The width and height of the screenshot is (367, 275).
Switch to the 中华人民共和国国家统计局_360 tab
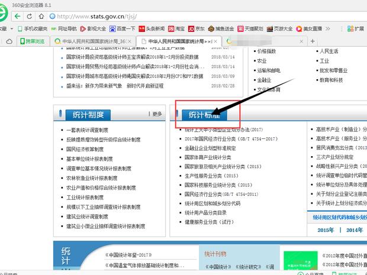[x=93, y=41]
